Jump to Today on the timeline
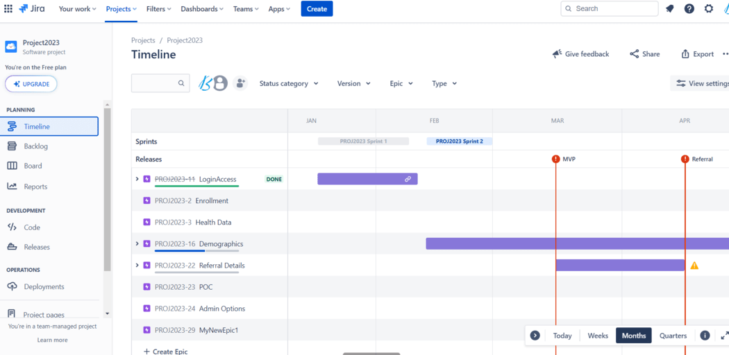The height and width of the screenshot is (355, 729). pos(562,336)
